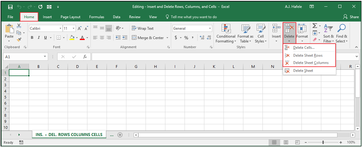The height and width of the screenshot is (147, 363).
Task: Open Font Color dropdown arrow
Action: [87, 38]
